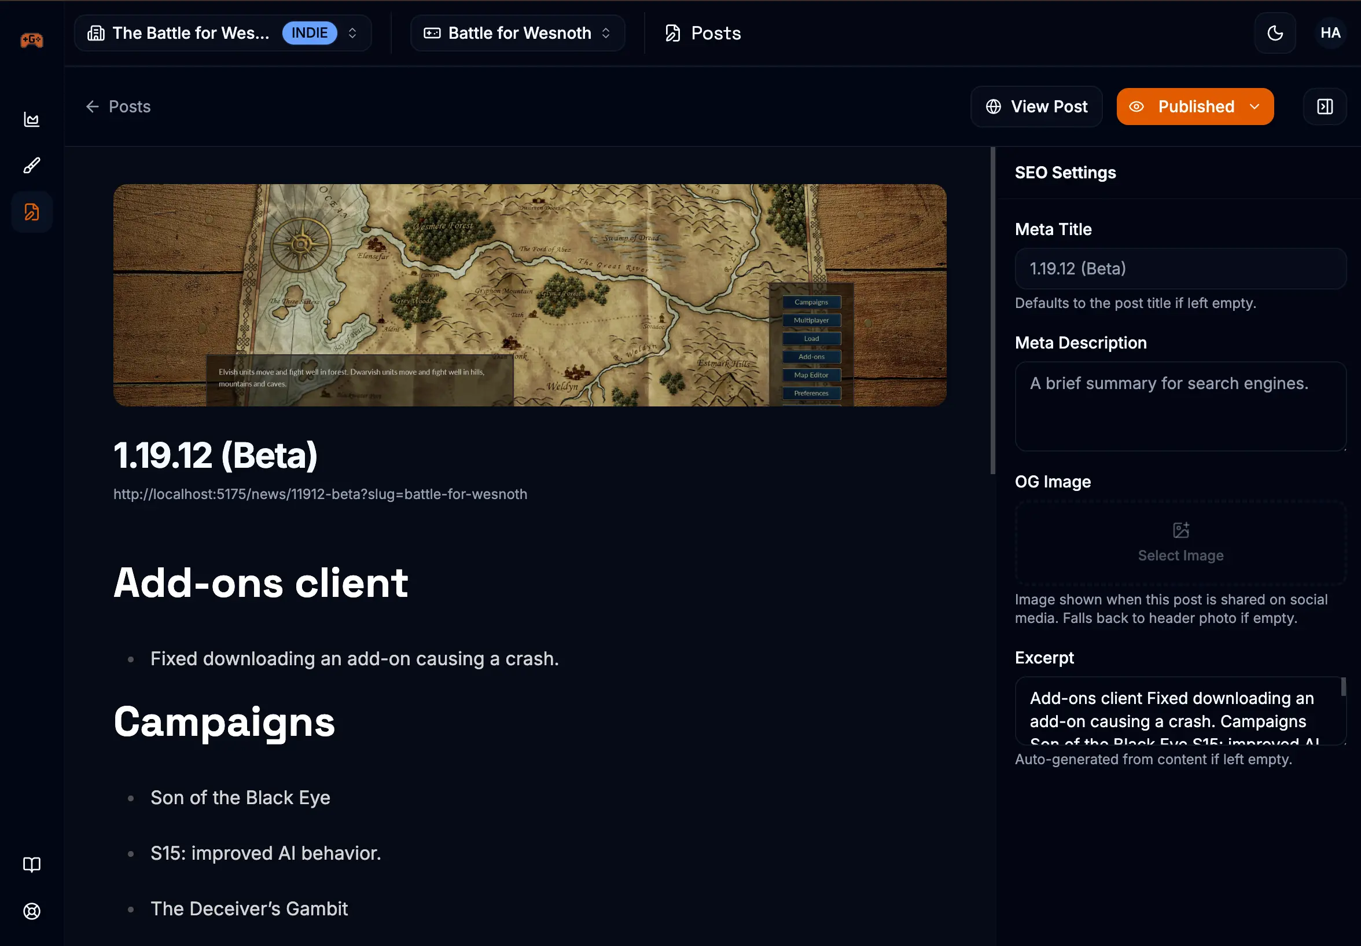Select the brush/design tool in the sidebar

point(31,165)
